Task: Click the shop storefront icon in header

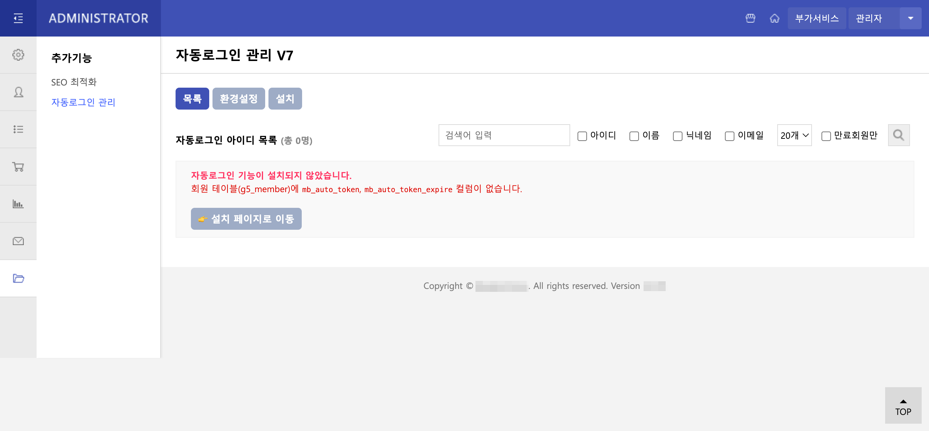Action: 750,18
